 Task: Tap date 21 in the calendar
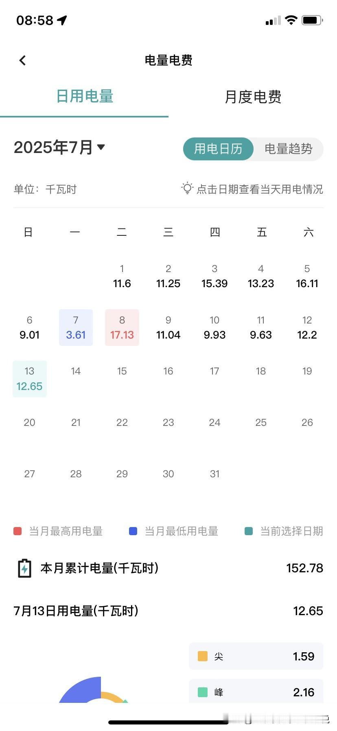(76, 423)
